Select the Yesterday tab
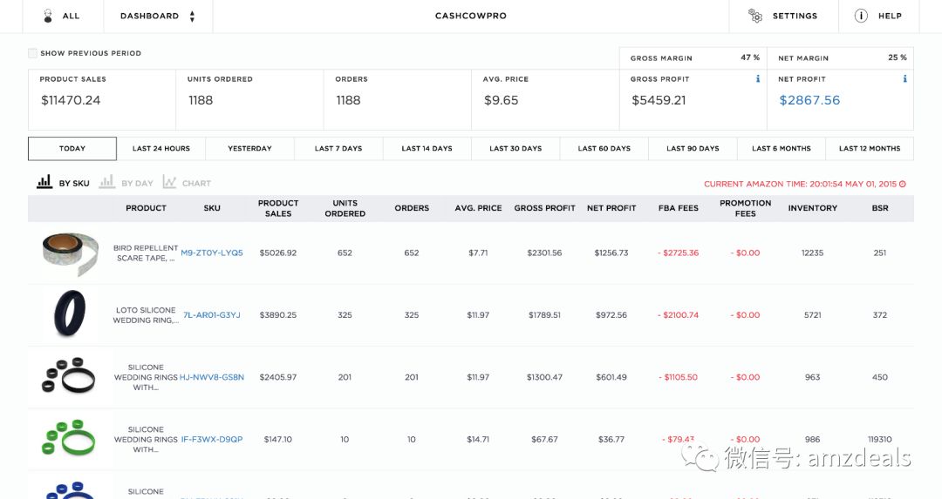This screenshot has width=942, height=499. [x=249, y=149]
